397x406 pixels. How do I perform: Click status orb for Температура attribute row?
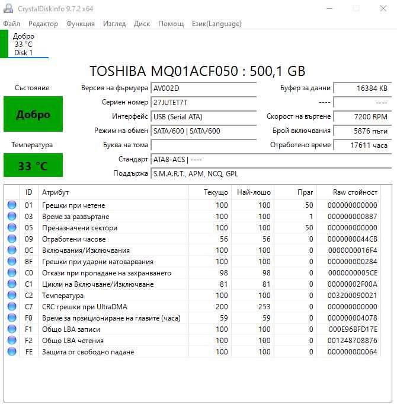point(12,295)
